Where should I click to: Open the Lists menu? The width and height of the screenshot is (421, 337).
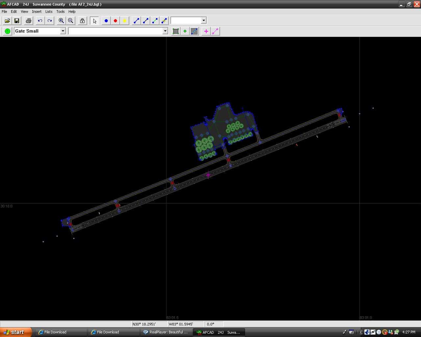pyautogui.click(x=49, y=12)
